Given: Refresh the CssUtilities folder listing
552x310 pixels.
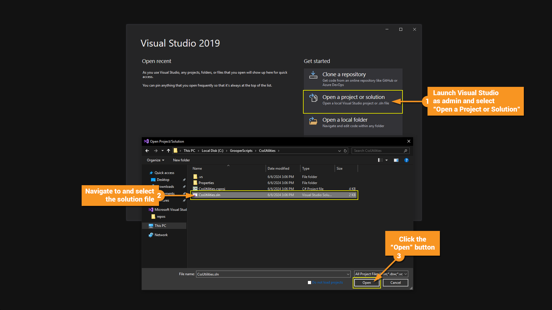Looking at the screenshot, I should [x=345, y=151].
